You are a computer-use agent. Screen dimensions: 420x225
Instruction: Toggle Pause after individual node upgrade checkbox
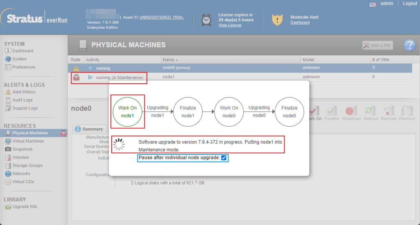pyautogui.click(x=224, y=158)
